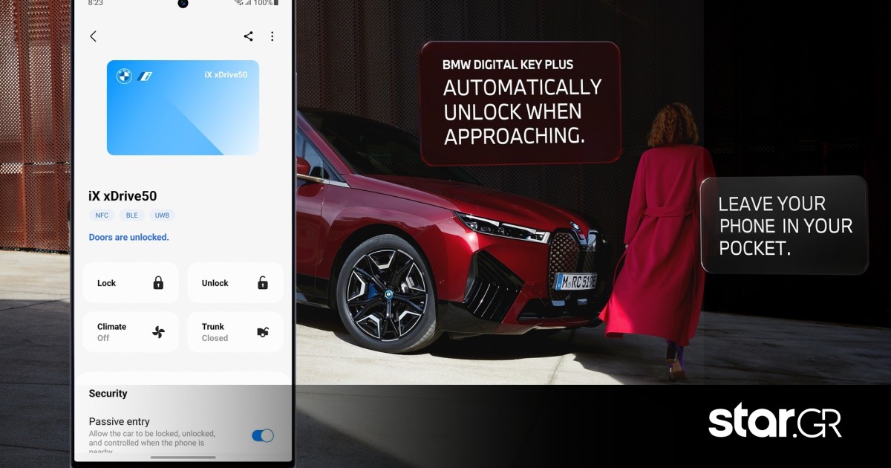Viewport: 891px width, 468px height.
Task: Open the three-dot more options menu
Action: 272,36
